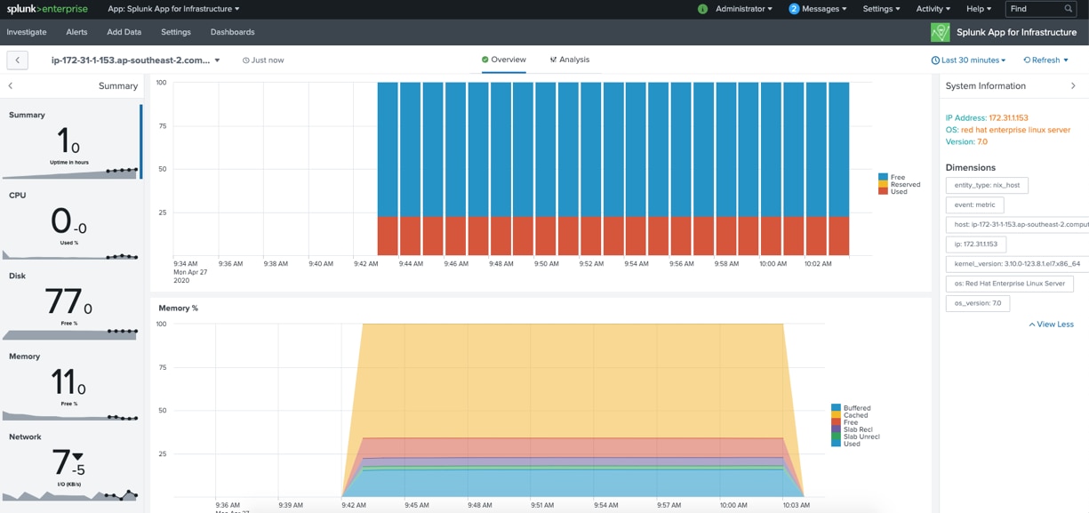Open the Dashboards navigation item
The image size is (1089, 513).
click(x=233, y=32)
